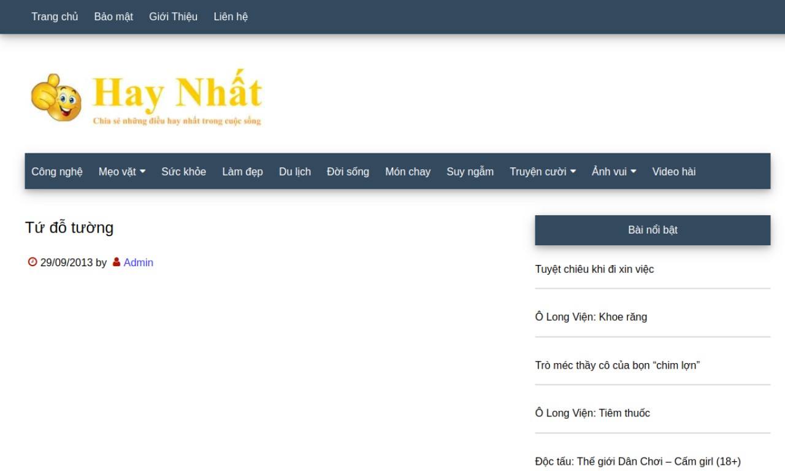
Task: Go to the Sức khỏe category
Action: click(183, 172)
